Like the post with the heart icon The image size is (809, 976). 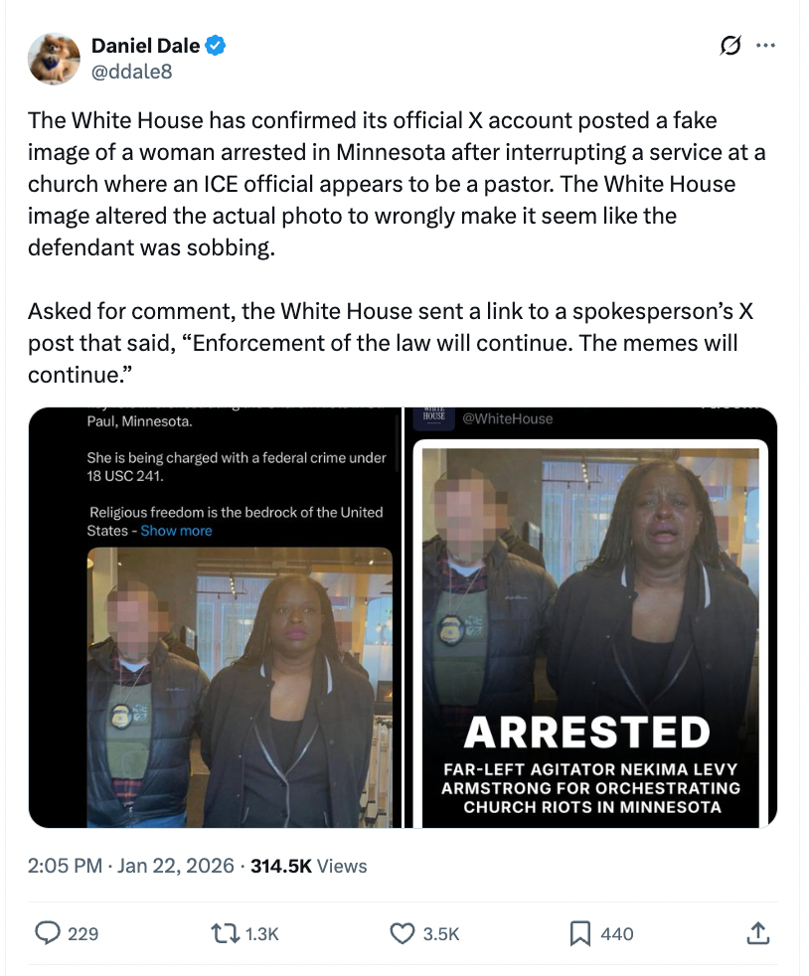[x=402, y=933]
